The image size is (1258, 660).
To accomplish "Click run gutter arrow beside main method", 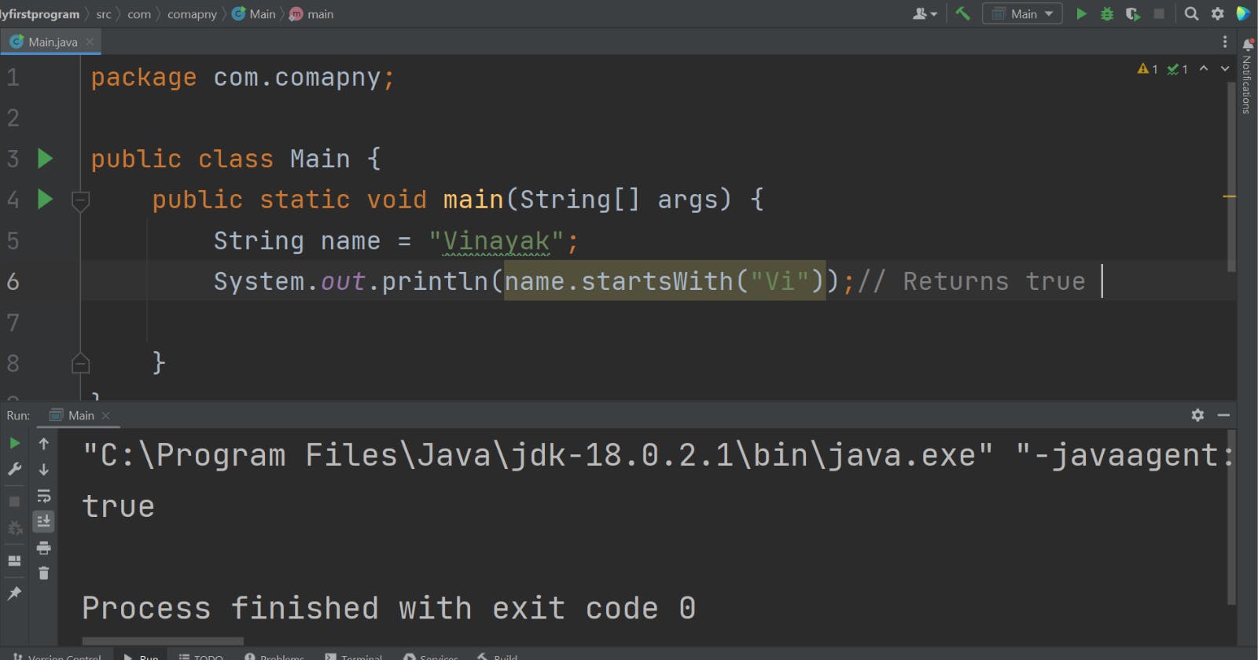I will click(x=46, y=200).
